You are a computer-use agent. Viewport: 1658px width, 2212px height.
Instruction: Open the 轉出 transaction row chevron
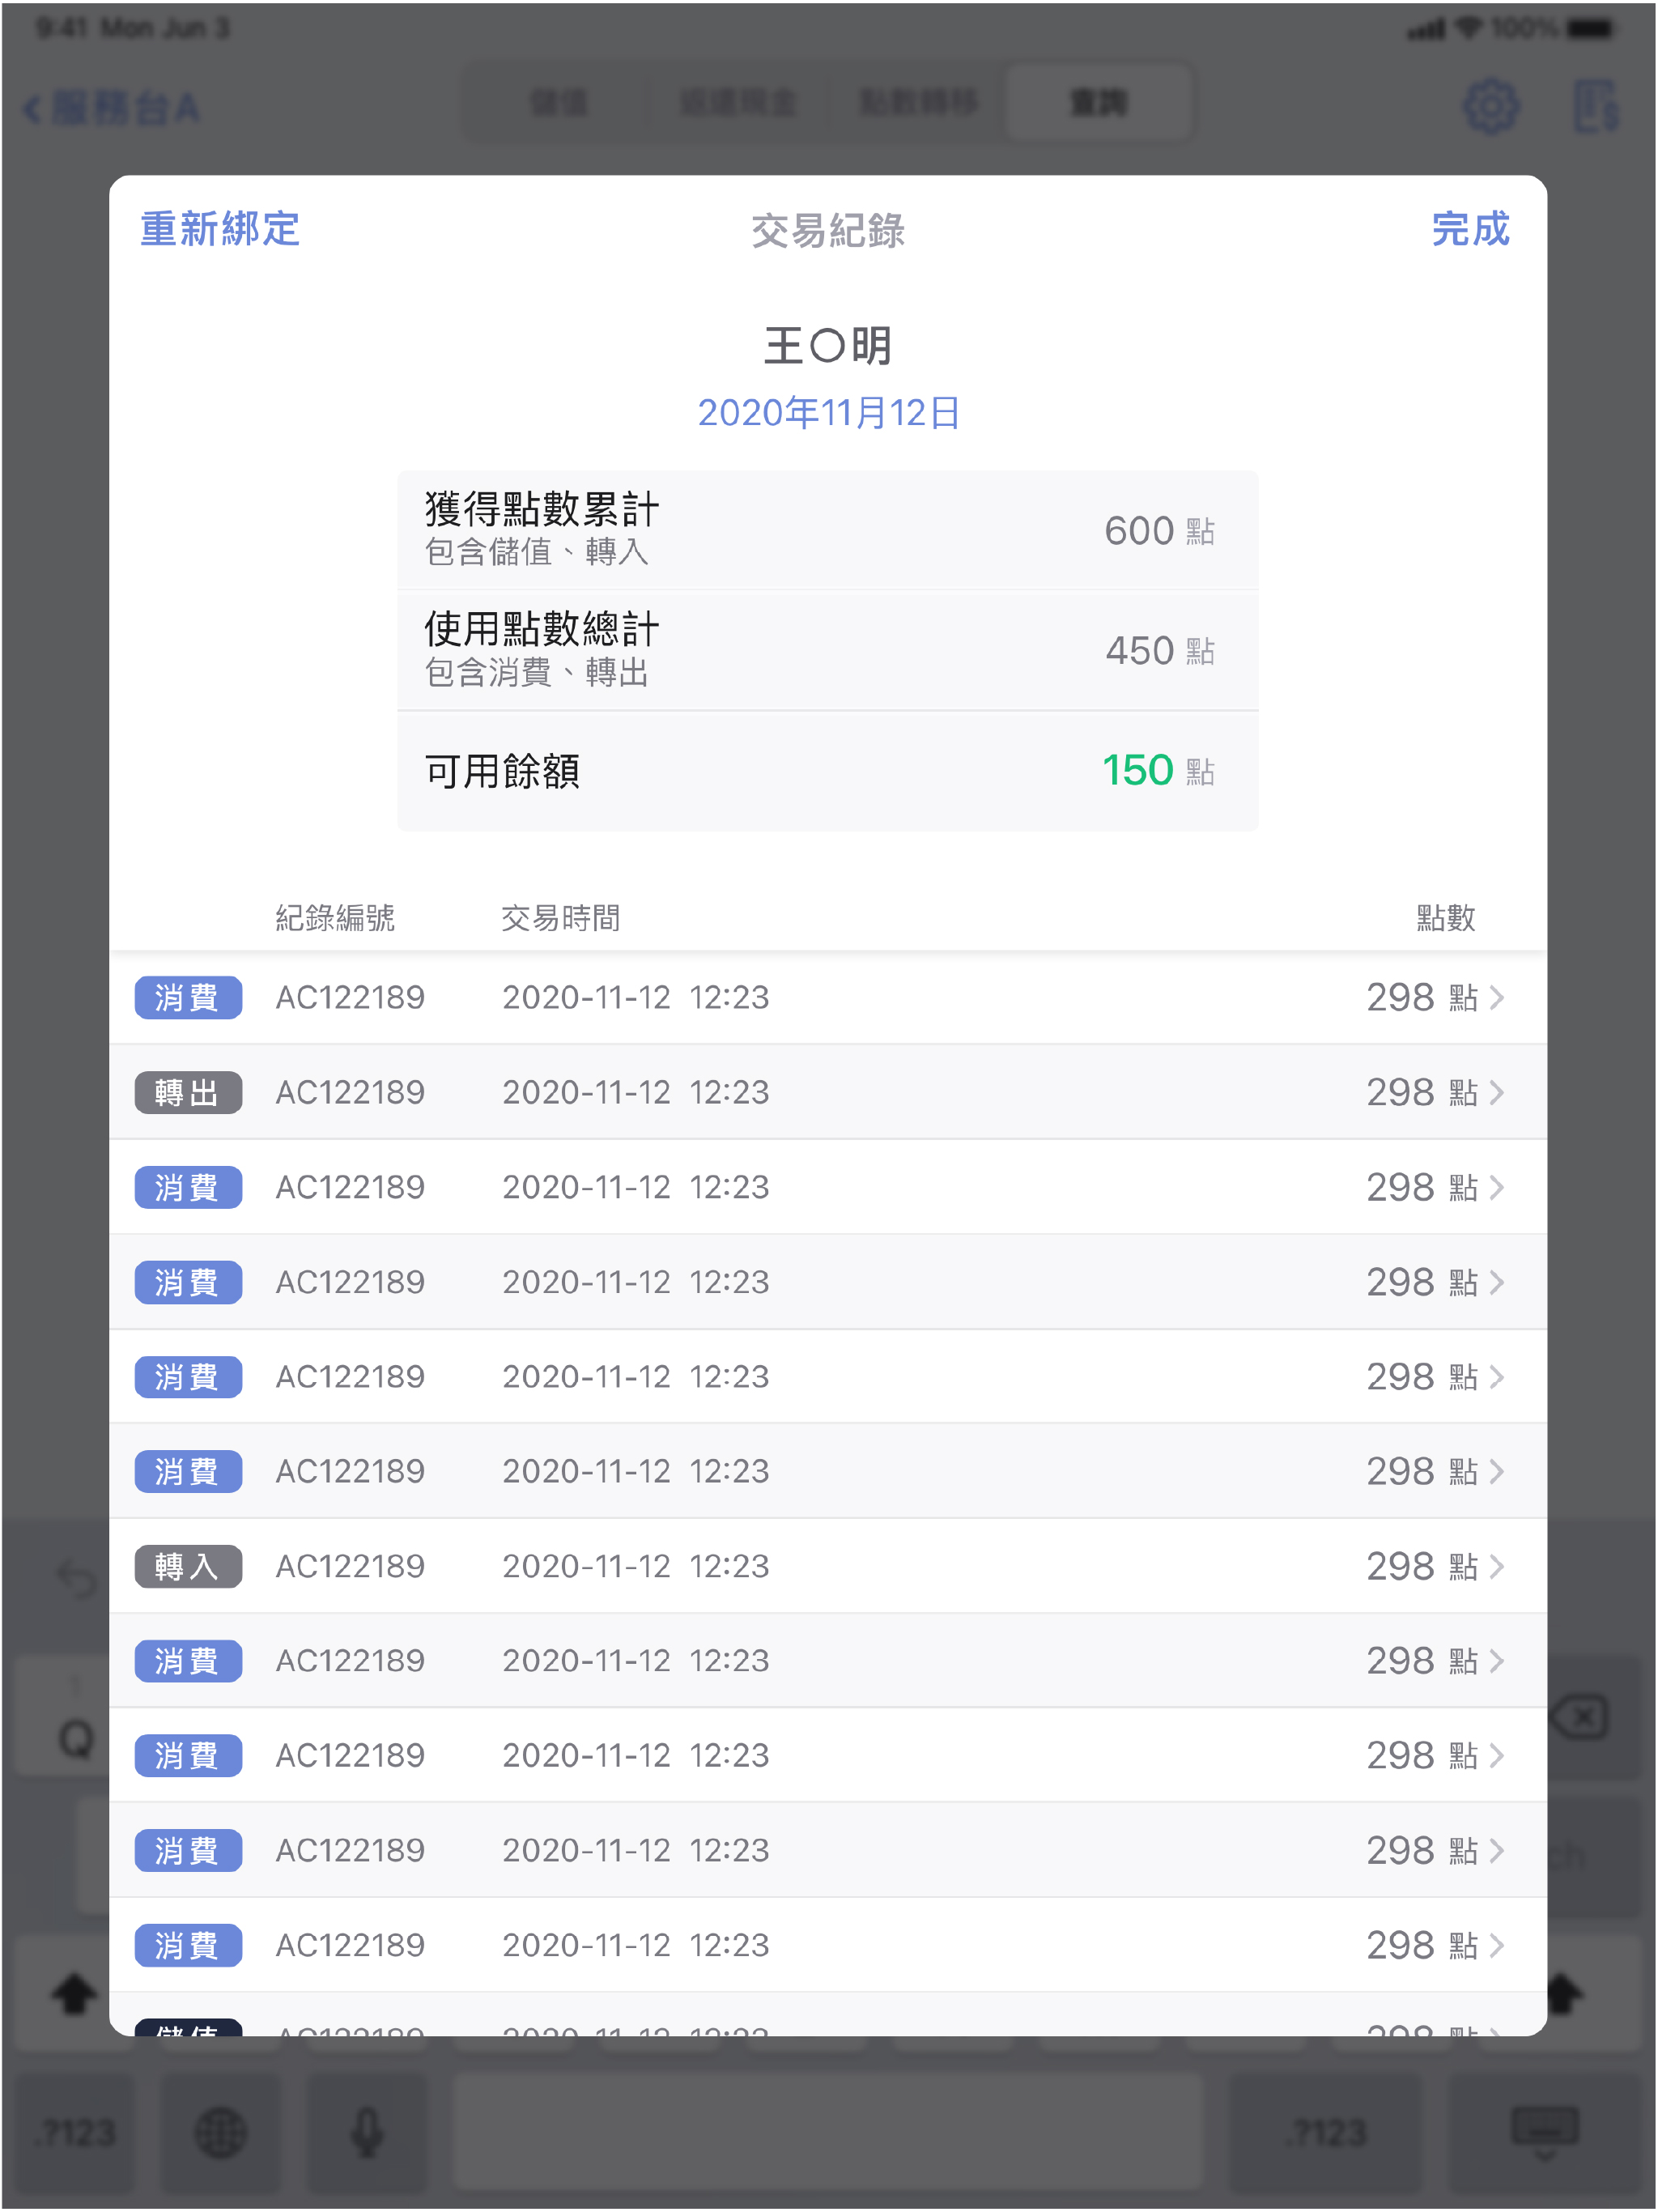[1497, 1092]
